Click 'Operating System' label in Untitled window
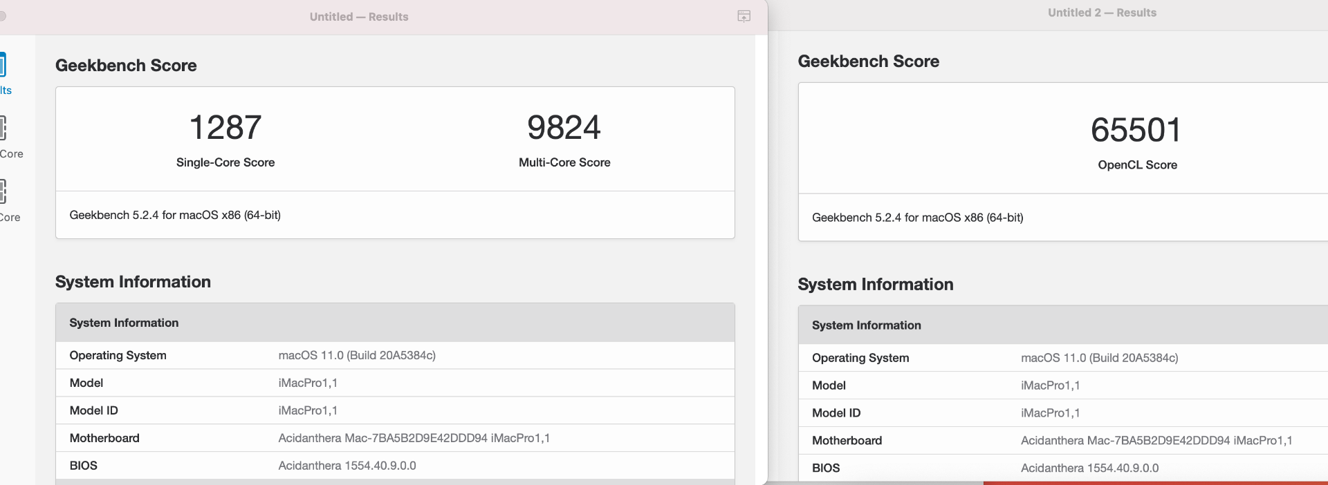The width and height of the screenshot is (1328, 485). point(118,355)
